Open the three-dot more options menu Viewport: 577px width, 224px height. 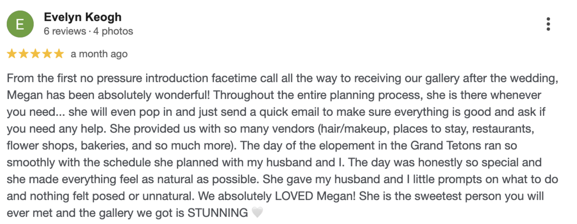click(548, 24)
